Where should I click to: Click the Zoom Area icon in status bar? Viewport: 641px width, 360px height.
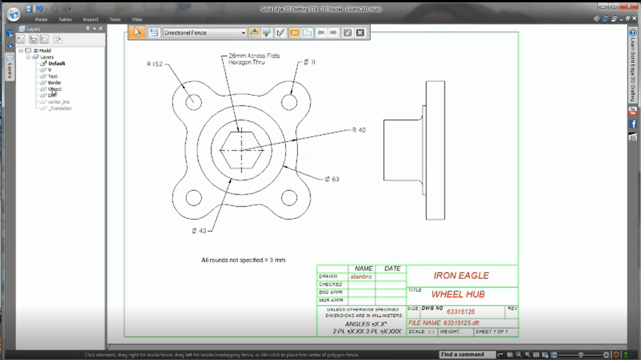click(510, 355)
